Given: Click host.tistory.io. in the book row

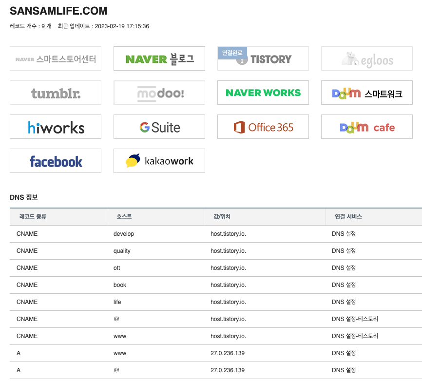Looking at the screenshot, I should (x=228, y=285).
